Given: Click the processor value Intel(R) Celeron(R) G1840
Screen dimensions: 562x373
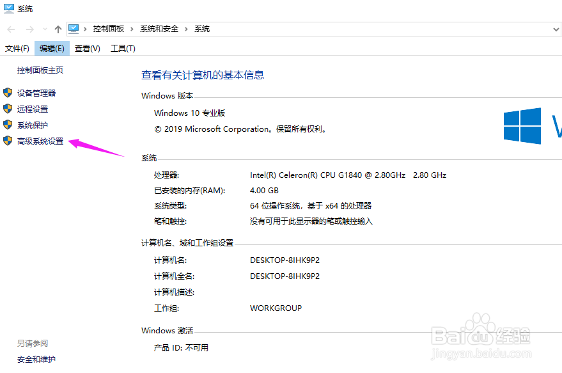Looking at the screenshot, I should pyautogui.click(x=348, y=175).
